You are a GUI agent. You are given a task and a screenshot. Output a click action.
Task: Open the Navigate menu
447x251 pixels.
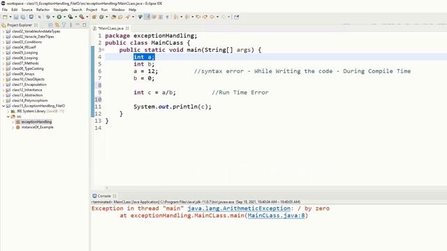[x=61, y=10]
